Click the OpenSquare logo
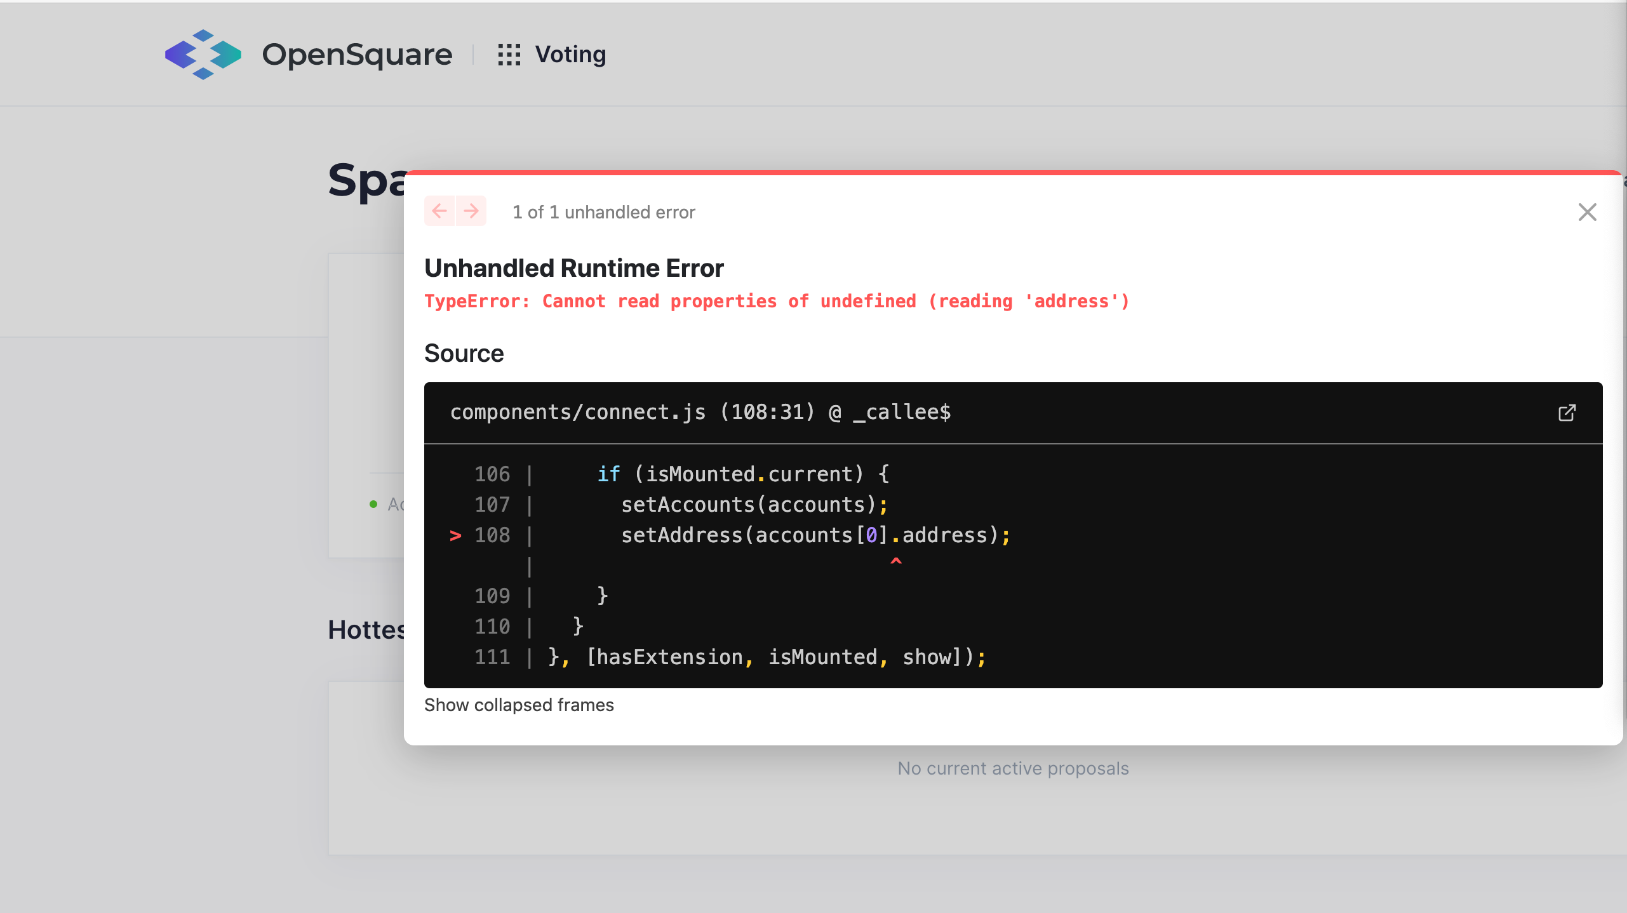This screenshot has width=1627, height=913. (203, 54)
